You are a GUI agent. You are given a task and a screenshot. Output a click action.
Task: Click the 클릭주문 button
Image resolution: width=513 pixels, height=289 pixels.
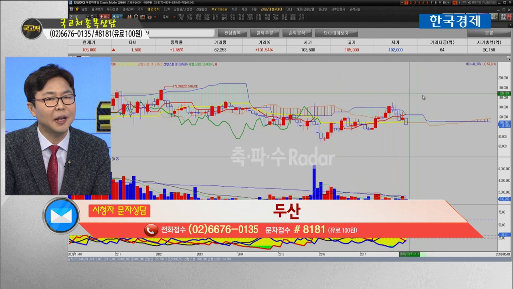(265, 33)
